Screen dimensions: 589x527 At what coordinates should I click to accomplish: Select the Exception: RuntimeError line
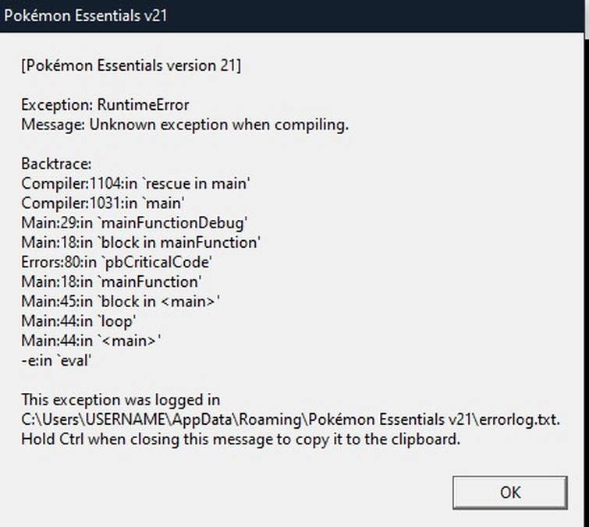click(105, 104)
